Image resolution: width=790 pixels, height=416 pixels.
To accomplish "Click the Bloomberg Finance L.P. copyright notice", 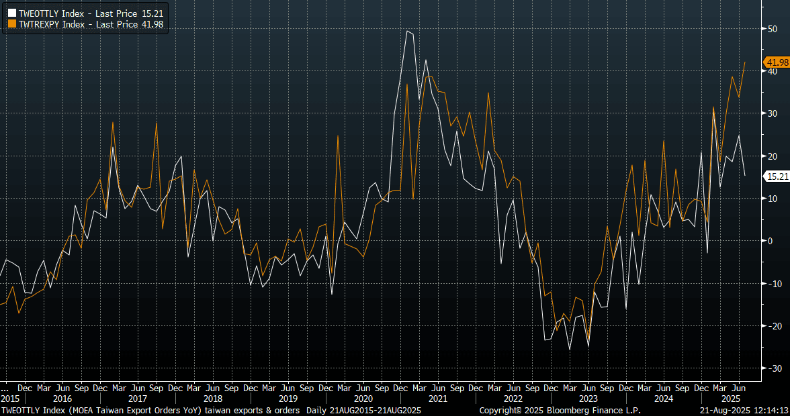I will tap(560, 410).
